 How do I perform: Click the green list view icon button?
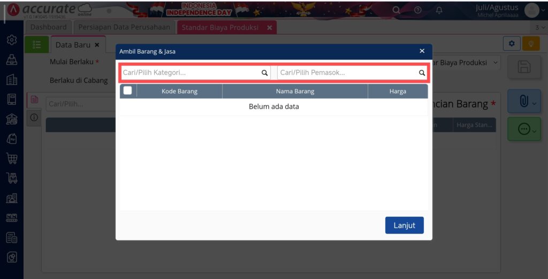(36, 45)
